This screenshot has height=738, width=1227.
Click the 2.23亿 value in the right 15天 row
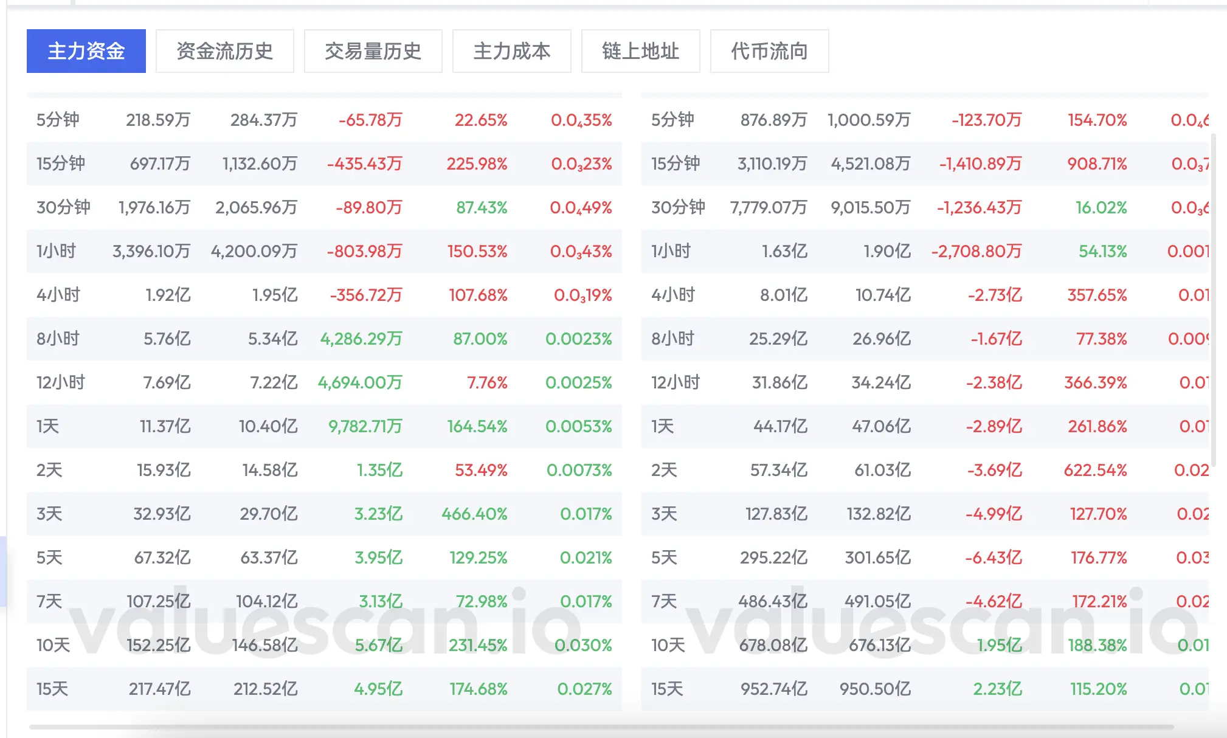[997, 689]
